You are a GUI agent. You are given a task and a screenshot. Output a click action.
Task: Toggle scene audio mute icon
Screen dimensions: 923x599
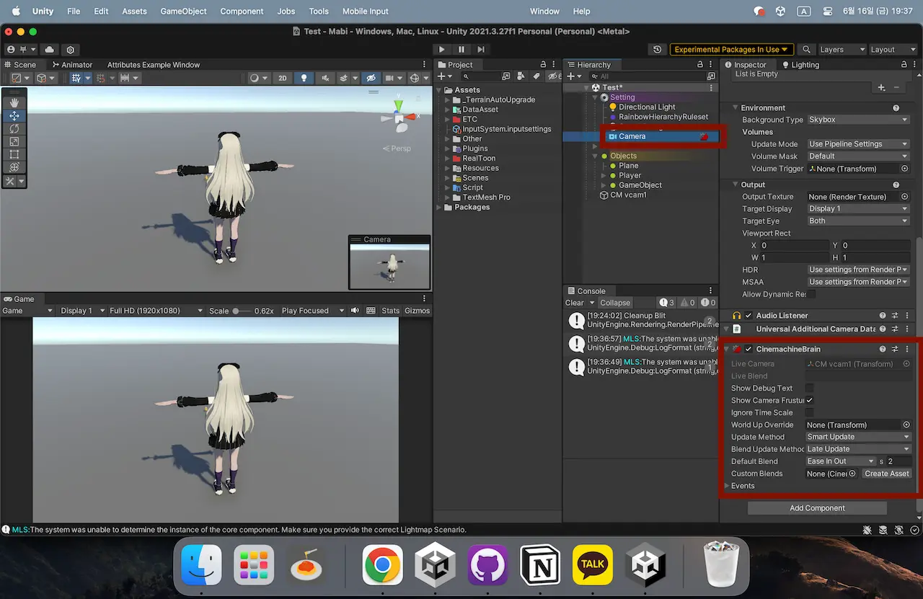[325, 78]
